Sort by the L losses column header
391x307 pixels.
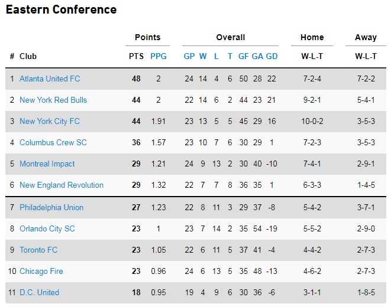click(x=216, y=56)
